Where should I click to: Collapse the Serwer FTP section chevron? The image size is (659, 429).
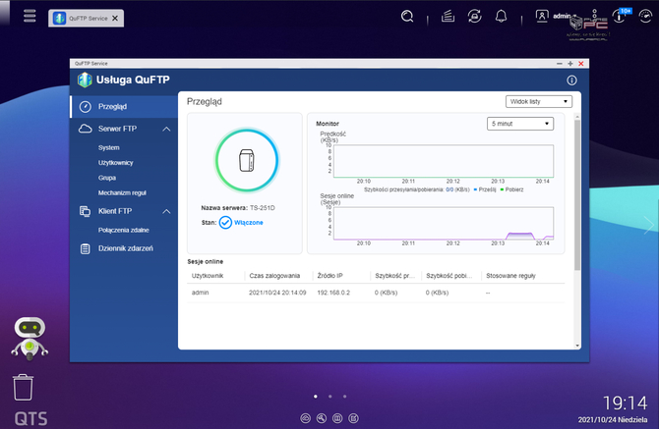(166, 129)
